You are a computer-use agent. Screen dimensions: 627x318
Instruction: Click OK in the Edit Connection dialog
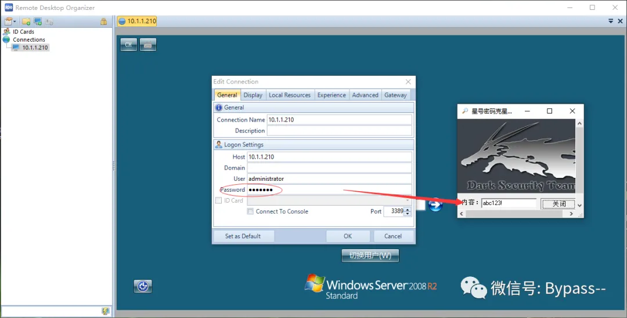click(x=348, y=236)
